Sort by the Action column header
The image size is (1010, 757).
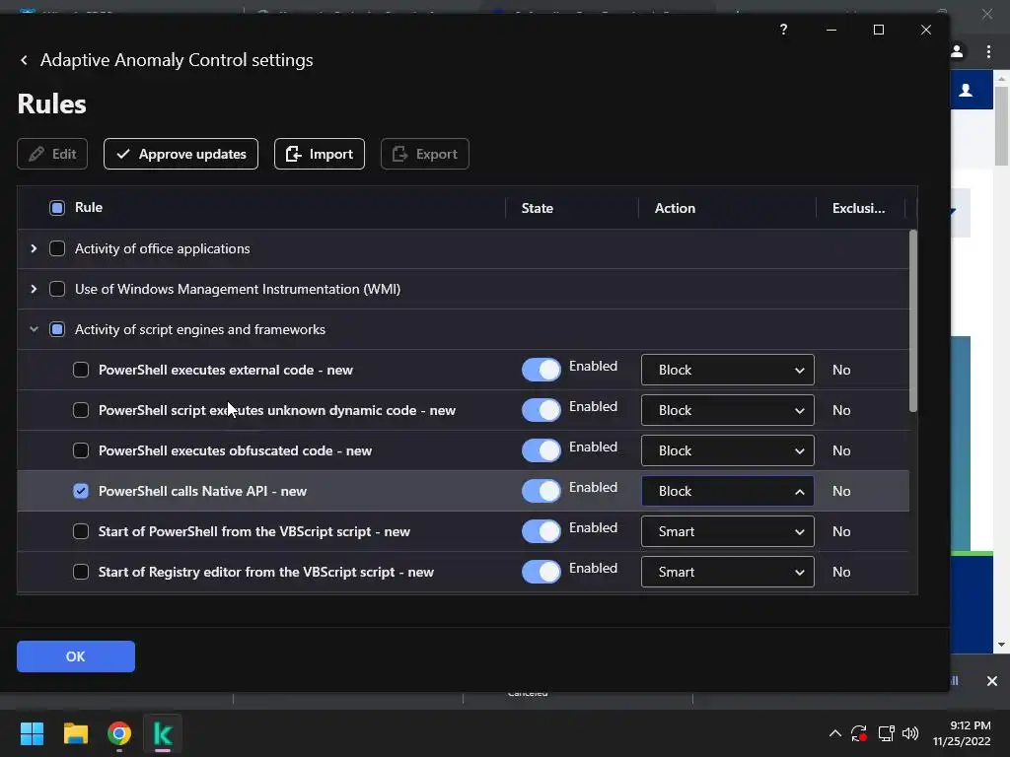pyautogui.click(x=675, y=208)
